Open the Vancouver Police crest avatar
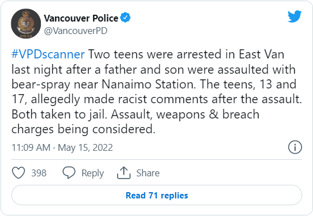 [26, 23]
